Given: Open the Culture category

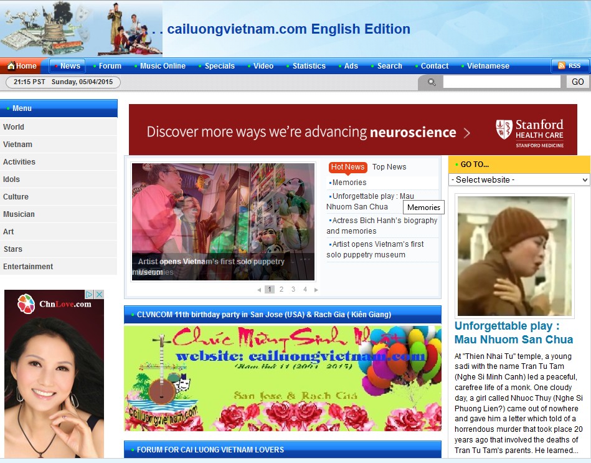Looking at the screenshot, I should coord(59,197).
